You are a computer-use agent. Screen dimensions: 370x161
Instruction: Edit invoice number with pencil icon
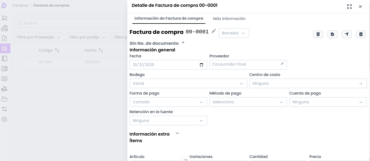click(214, 31)
